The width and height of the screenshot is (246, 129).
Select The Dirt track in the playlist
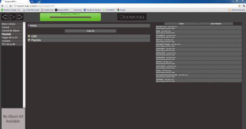[199, 63]
